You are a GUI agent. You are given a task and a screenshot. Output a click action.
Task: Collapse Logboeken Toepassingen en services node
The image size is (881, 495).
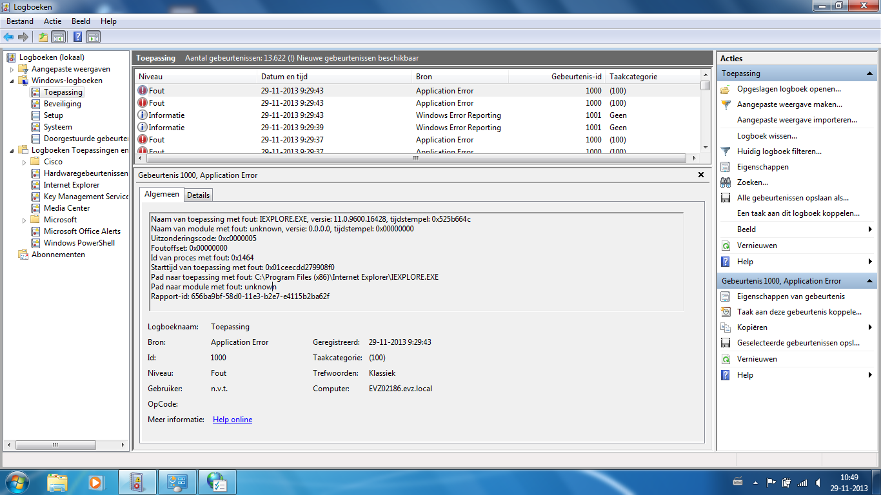[x=12, y=150]
